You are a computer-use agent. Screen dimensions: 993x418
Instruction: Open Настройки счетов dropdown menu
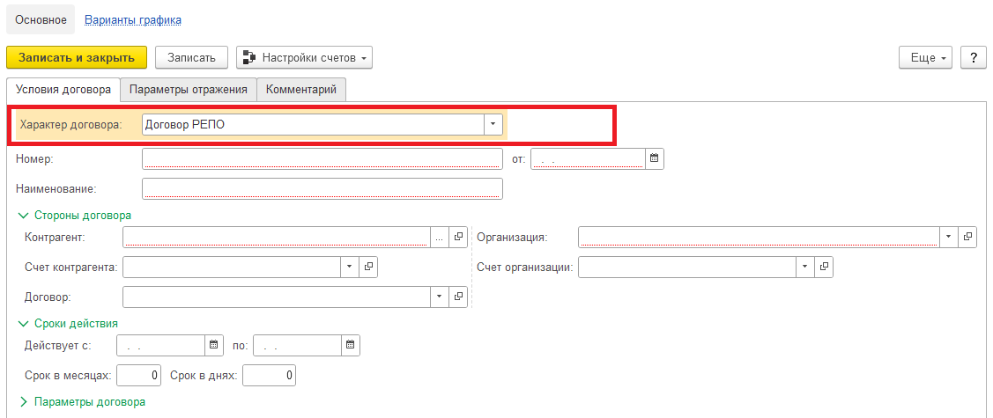point(305,58)
